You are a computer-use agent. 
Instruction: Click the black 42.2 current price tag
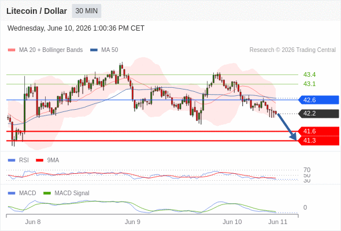(x=318, y=113)
